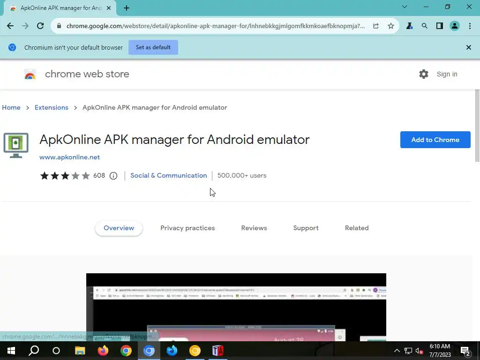
Task: Launch File Explorer from taskbar
Action: click(80, 351)
